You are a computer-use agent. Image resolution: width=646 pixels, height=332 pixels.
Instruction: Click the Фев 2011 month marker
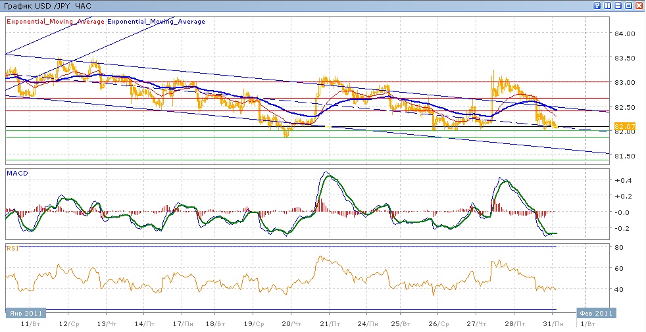click(596, 313)
